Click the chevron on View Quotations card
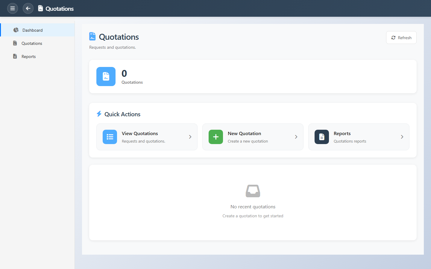431x269 pixels. coord(190,137)
